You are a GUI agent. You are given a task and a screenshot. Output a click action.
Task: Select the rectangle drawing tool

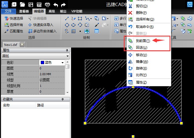point(80,19)
